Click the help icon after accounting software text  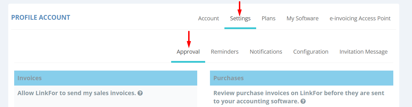coord(303,101)
